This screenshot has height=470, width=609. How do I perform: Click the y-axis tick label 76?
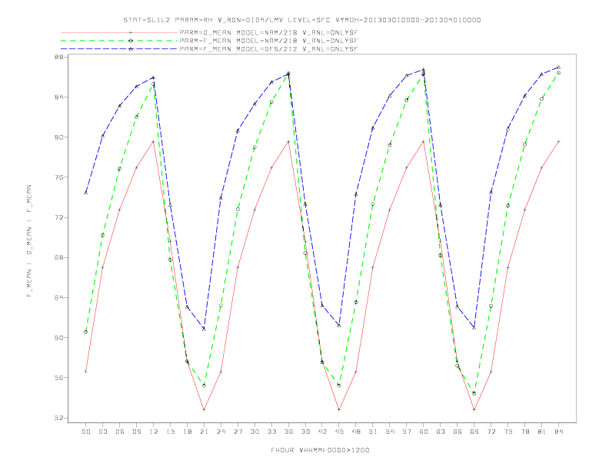pyautogui.click(x=60, y=177)
